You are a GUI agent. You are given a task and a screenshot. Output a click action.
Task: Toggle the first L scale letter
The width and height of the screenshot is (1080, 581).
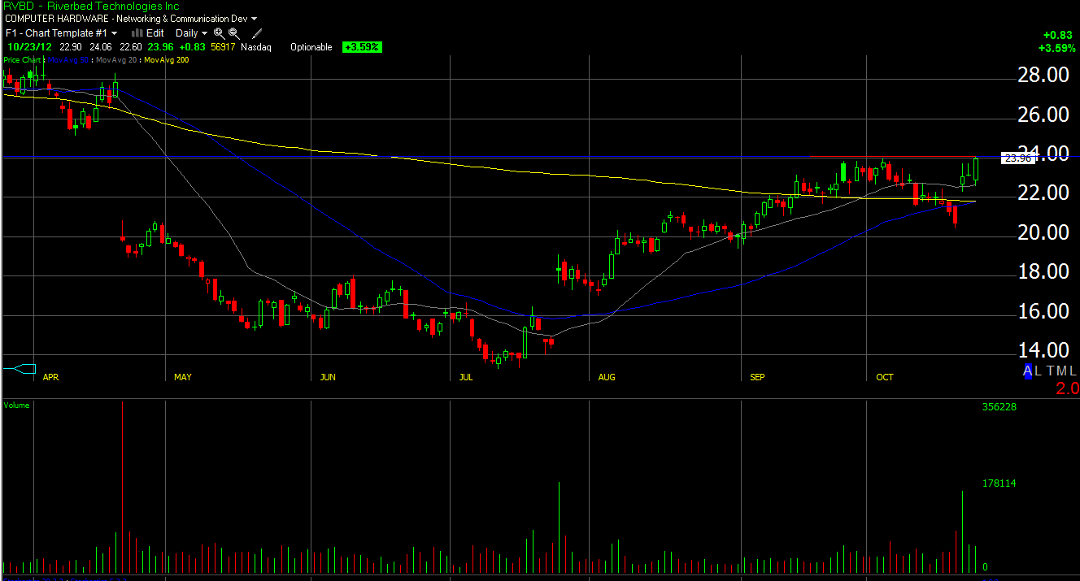tap(1039, 371)
